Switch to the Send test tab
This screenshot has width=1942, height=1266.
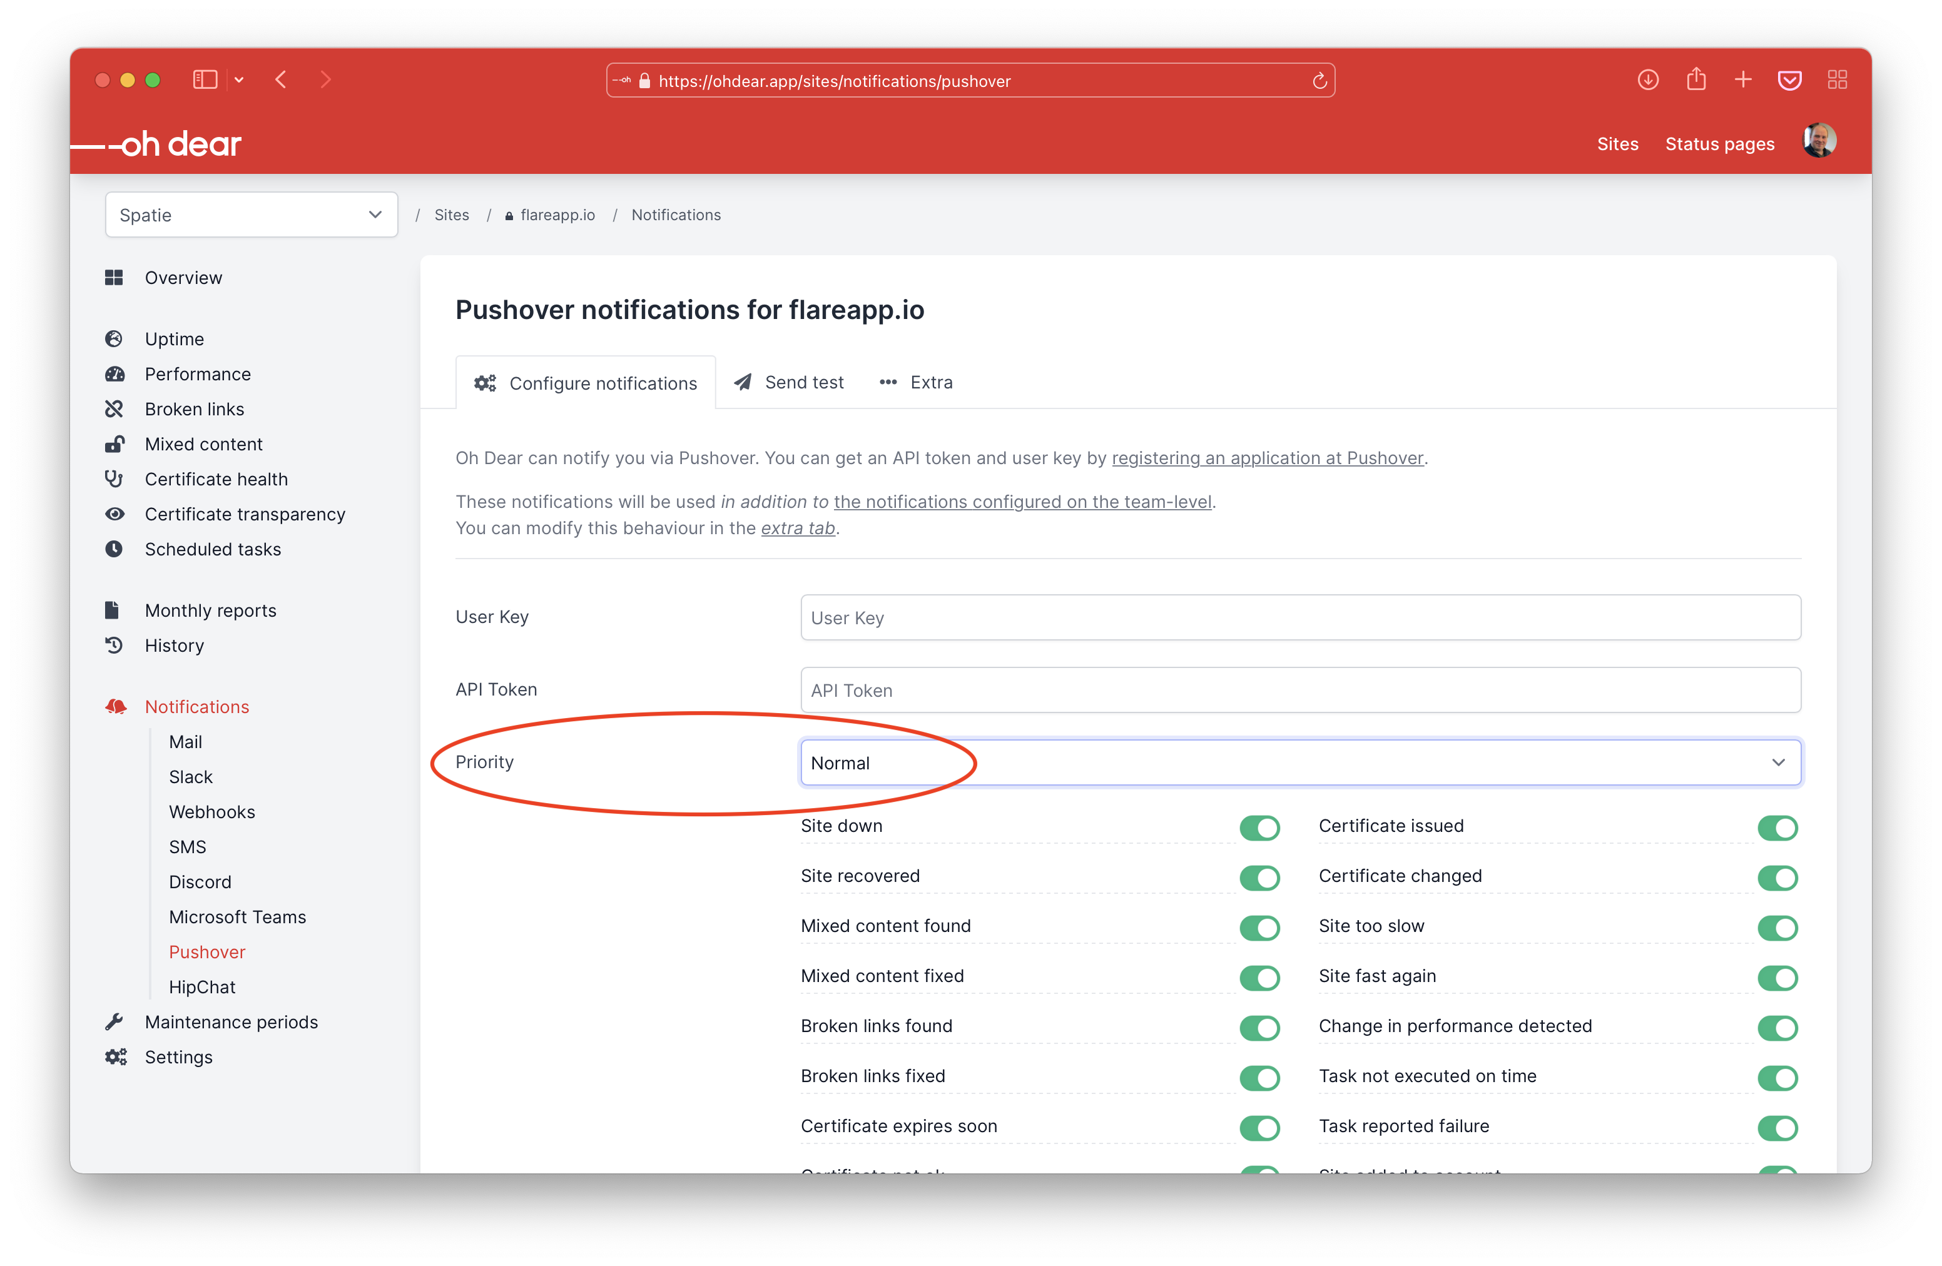790,382
